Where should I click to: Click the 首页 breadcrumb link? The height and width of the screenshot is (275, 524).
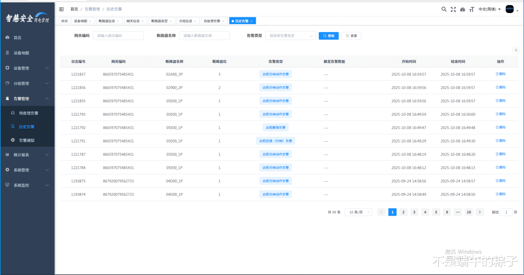point(74,9)
